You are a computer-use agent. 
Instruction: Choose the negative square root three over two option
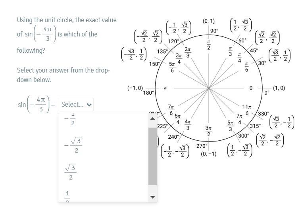click(73, 145)
